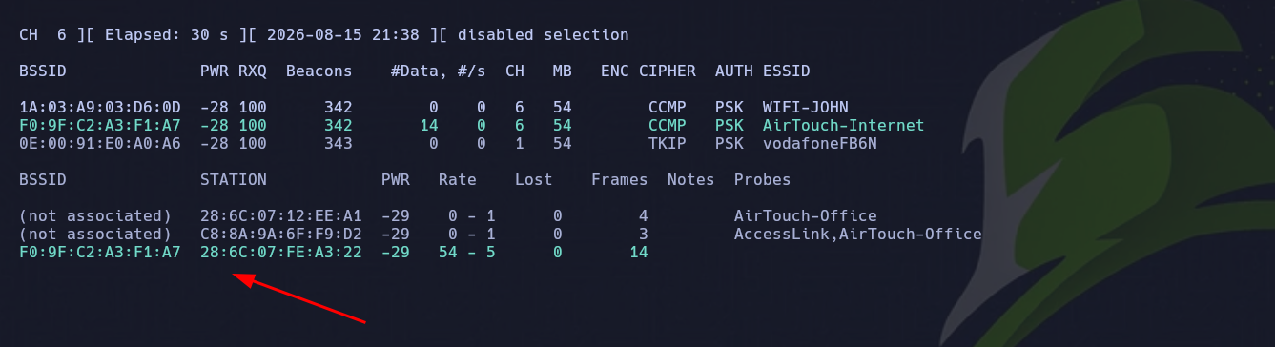Click the disabled selection status text
The height and width of the screenshot is (347, 1275).
(x=543, y=34)
